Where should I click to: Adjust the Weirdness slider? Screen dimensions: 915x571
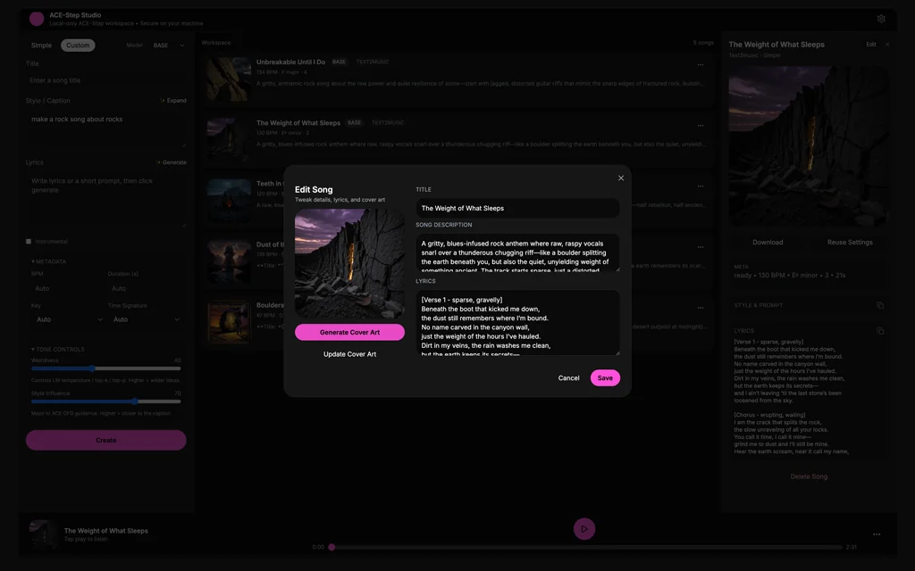tap(92, 368)
